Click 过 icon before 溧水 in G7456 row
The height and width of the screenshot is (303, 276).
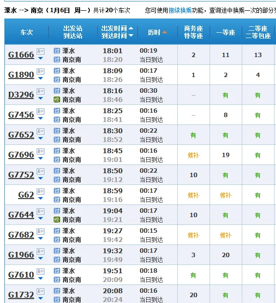click(x=57, y=111)
